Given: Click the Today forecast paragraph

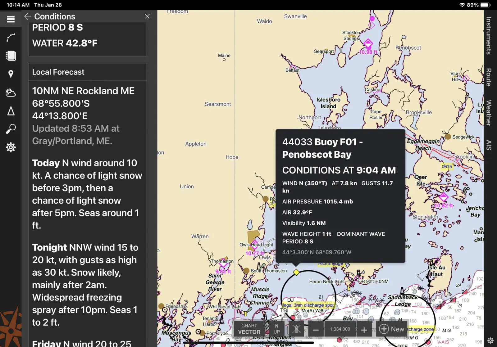Looking at the screenshot, I should (x=87, y=194).
